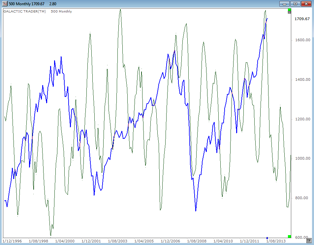Click the 1/04/2000 date axis label

point(65,241)
